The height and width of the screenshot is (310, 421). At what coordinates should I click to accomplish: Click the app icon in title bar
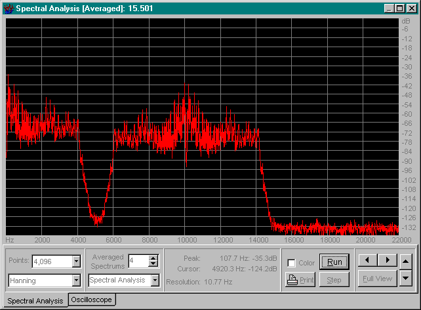point(8,9)
